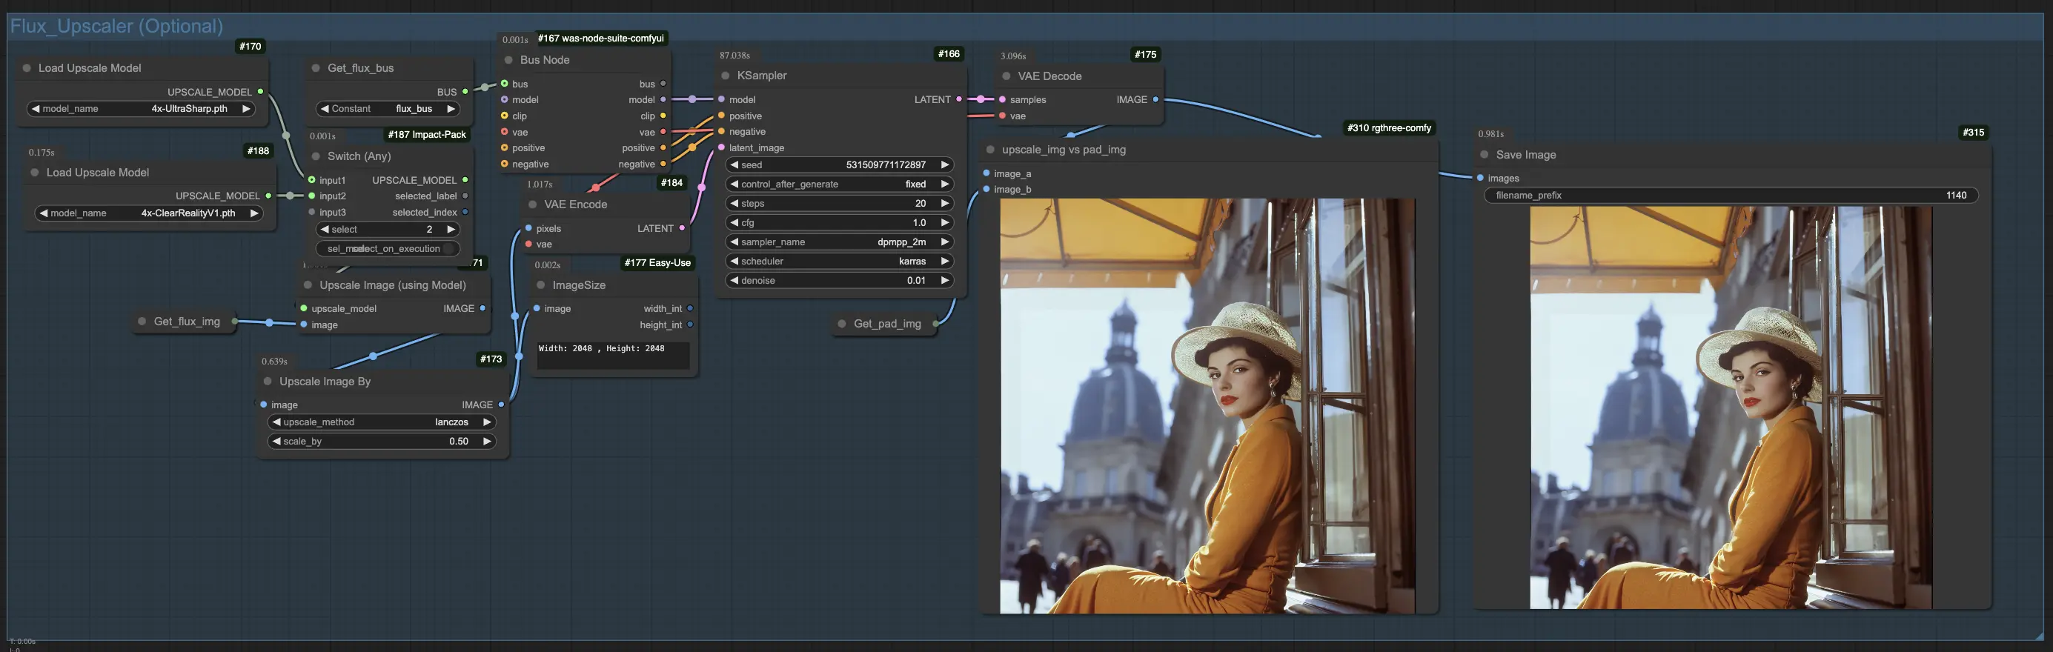Click the Width: 2048, Height: 2048 text box
The width and height of the screenshot is (2053, 652).
[613, 355]
